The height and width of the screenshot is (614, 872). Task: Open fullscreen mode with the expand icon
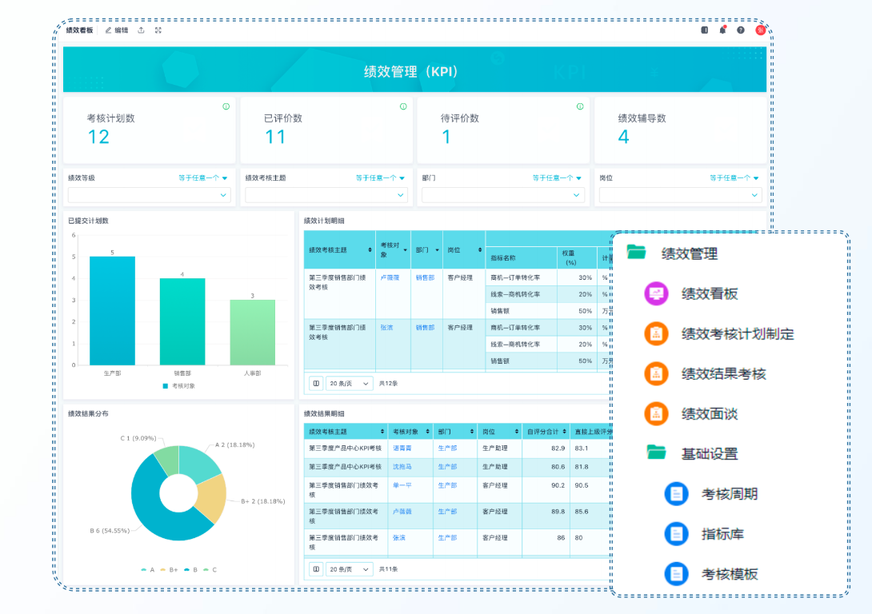[x=158, y=30]
